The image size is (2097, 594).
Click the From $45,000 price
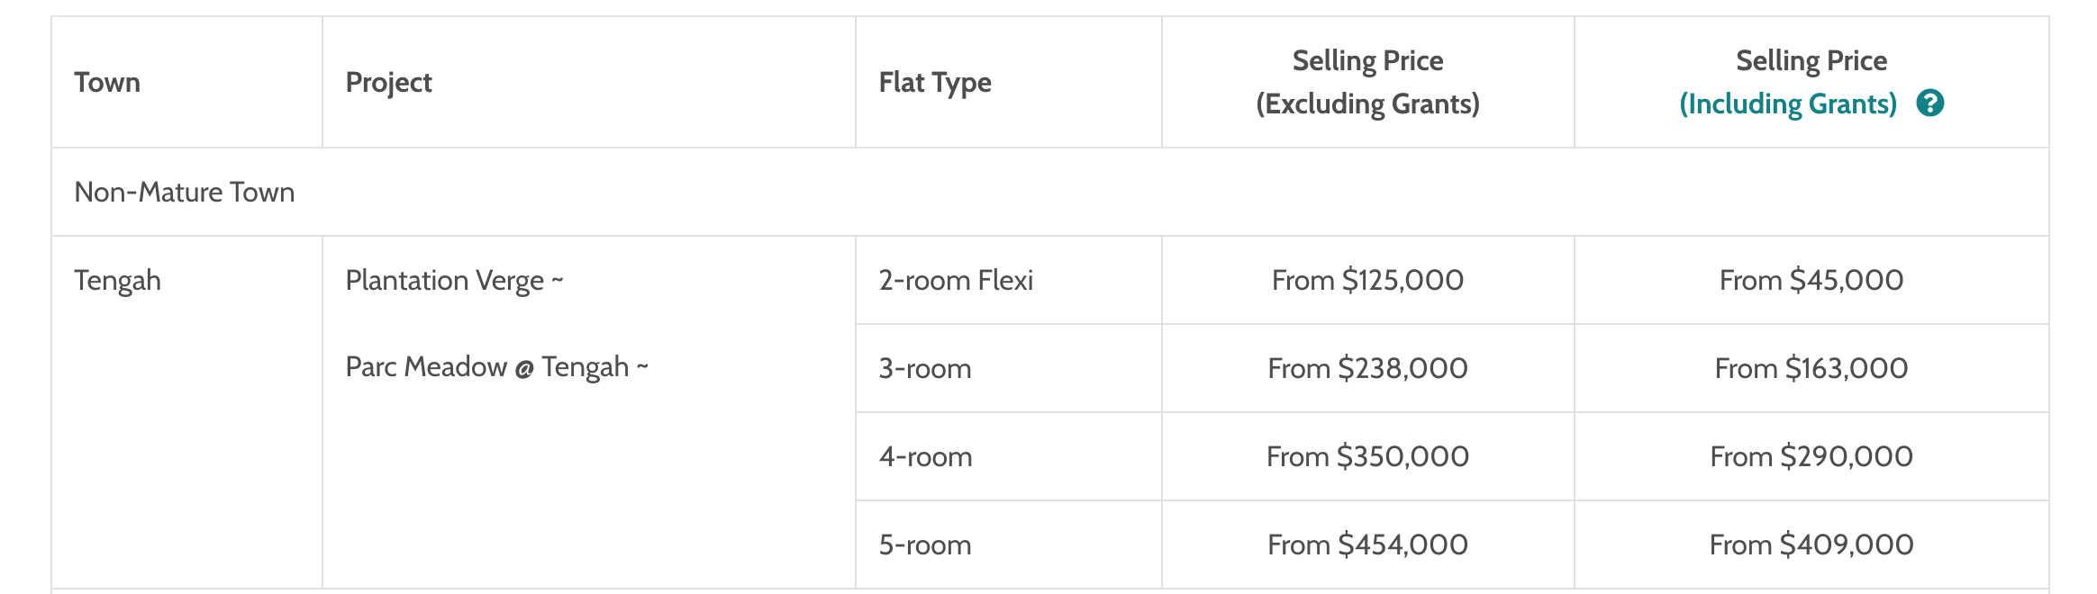pos(1811,281)
